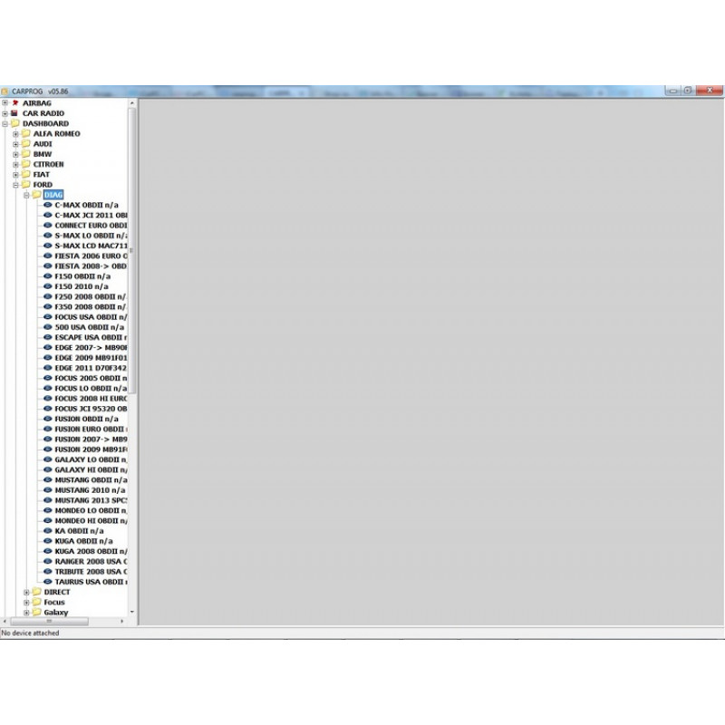Expand the DIRECT folder under FORD
Screen dimensions: 725x725
tap(26, 593)
